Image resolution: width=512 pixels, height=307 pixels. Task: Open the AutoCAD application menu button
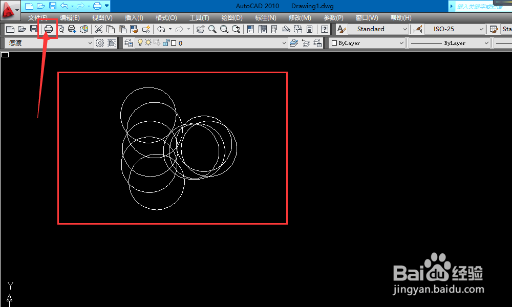[10, 10]
